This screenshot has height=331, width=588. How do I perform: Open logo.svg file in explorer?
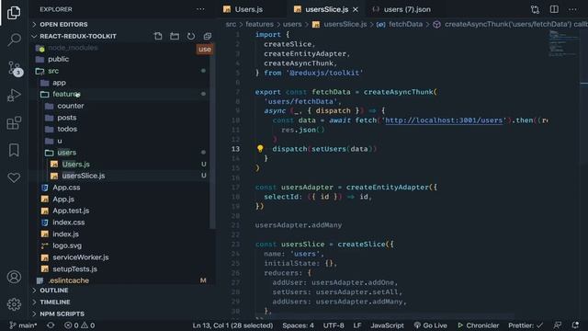coord(67,245)
